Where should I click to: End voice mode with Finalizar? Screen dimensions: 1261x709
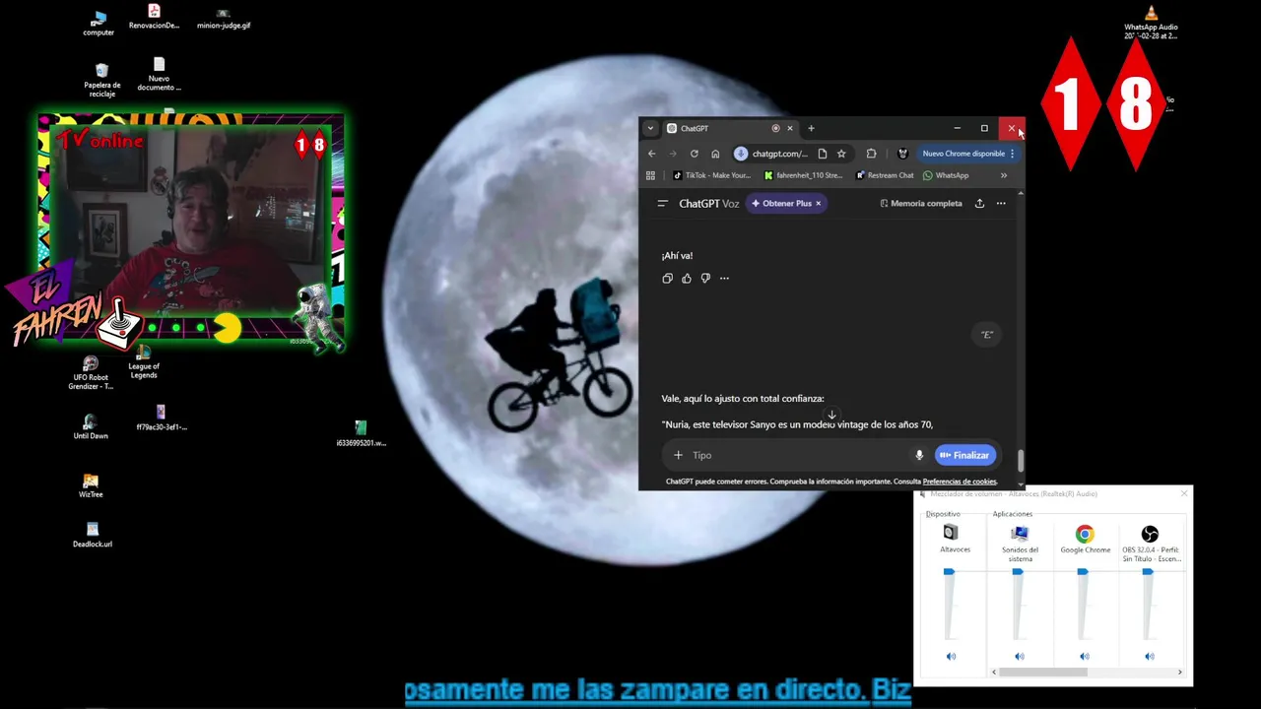coord(964,455)
